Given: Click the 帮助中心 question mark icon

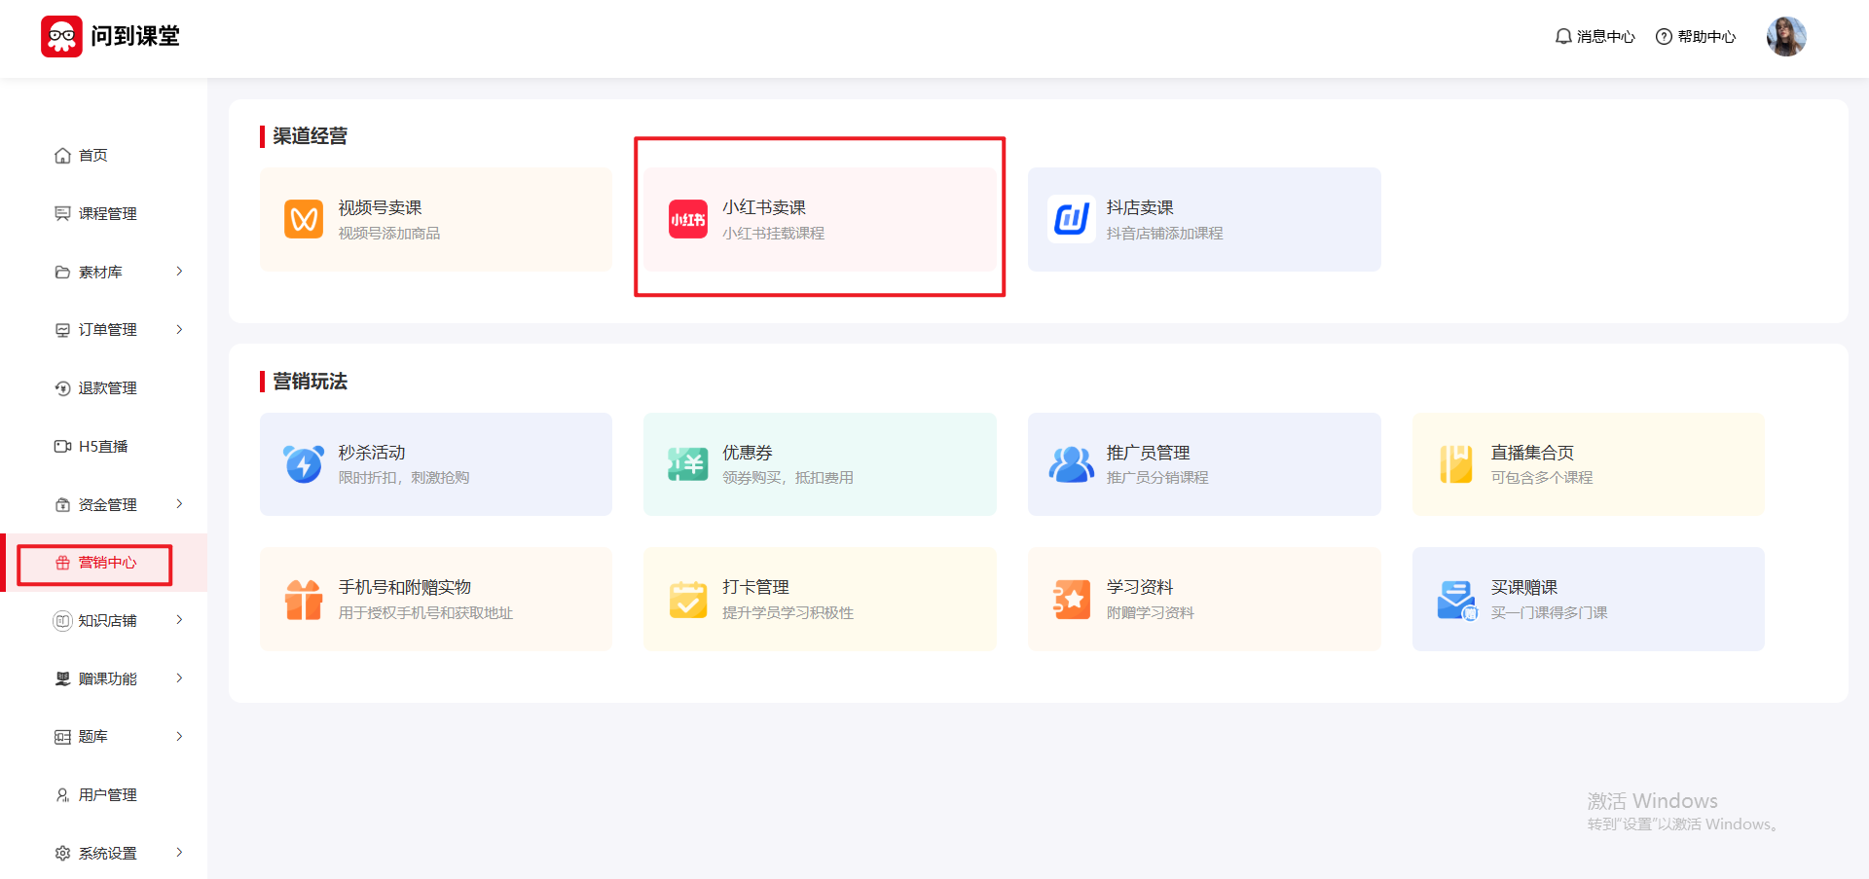Looking at the screenshot, I should coord(1664,36).
